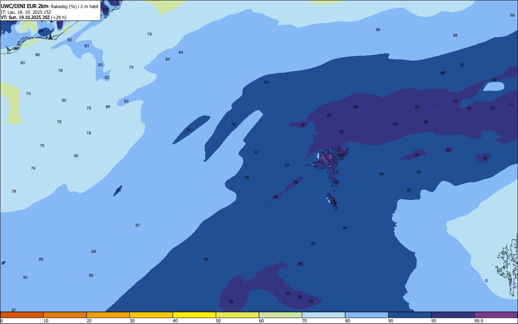This screenshot has width=518, height=324.
Task: Click the legend tick label 30
Action: pyautogui.click(x=132, y=321)
